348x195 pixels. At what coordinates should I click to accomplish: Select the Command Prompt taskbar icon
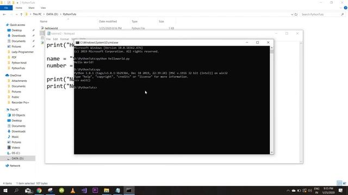129,190
